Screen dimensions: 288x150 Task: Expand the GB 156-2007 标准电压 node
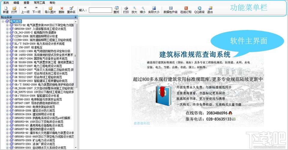point(7,47)
